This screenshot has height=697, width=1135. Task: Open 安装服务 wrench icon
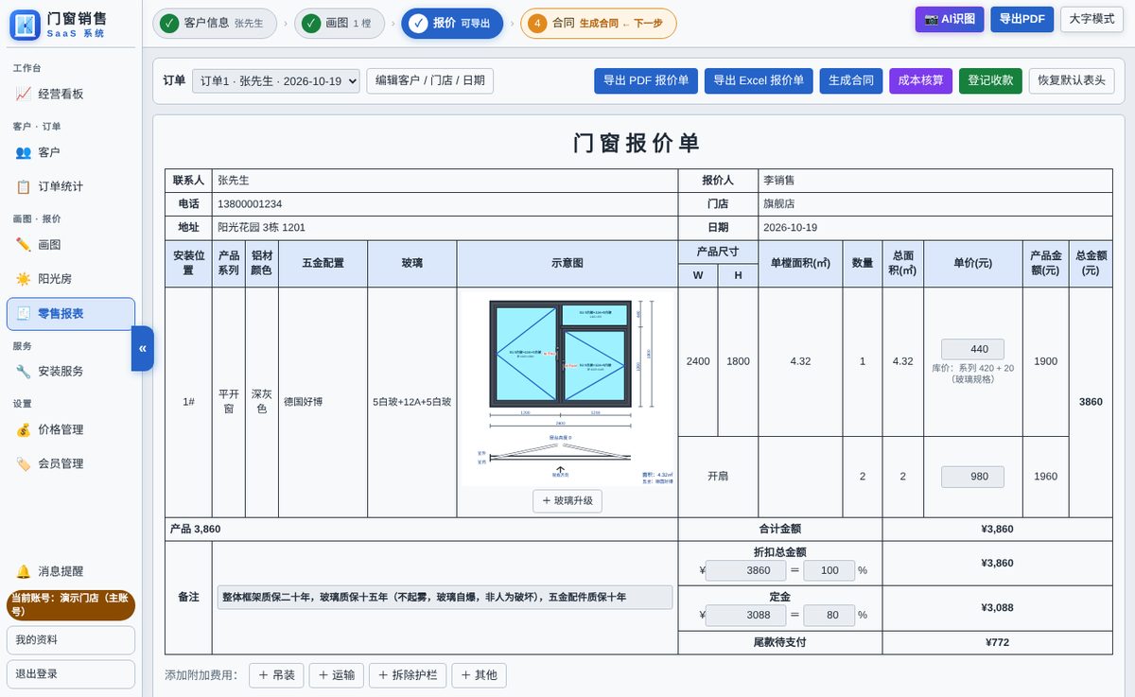tap(24, 372)
